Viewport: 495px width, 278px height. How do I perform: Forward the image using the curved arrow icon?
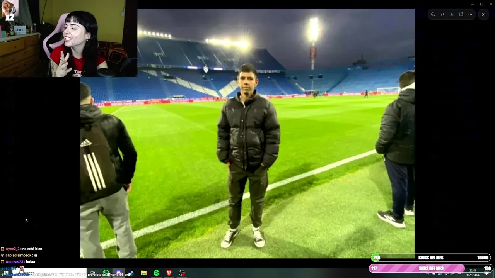click(x=442, y=14)
